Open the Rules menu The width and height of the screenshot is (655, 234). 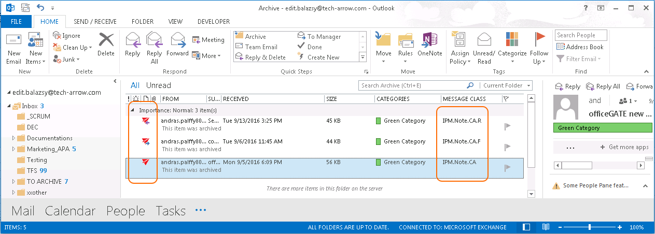tap(406, 48)
